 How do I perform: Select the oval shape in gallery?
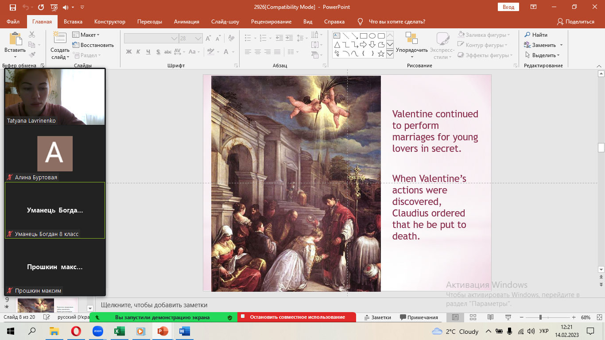tap(372, 36)
